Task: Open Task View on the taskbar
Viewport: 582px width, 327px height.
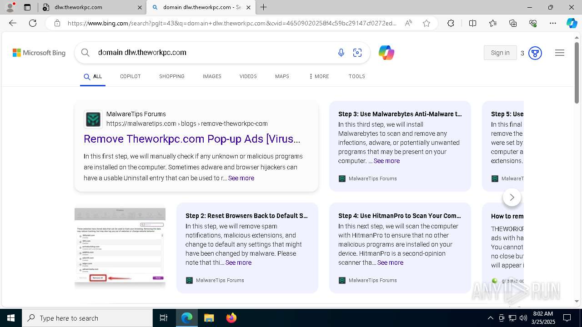Action: pos(164,318)
